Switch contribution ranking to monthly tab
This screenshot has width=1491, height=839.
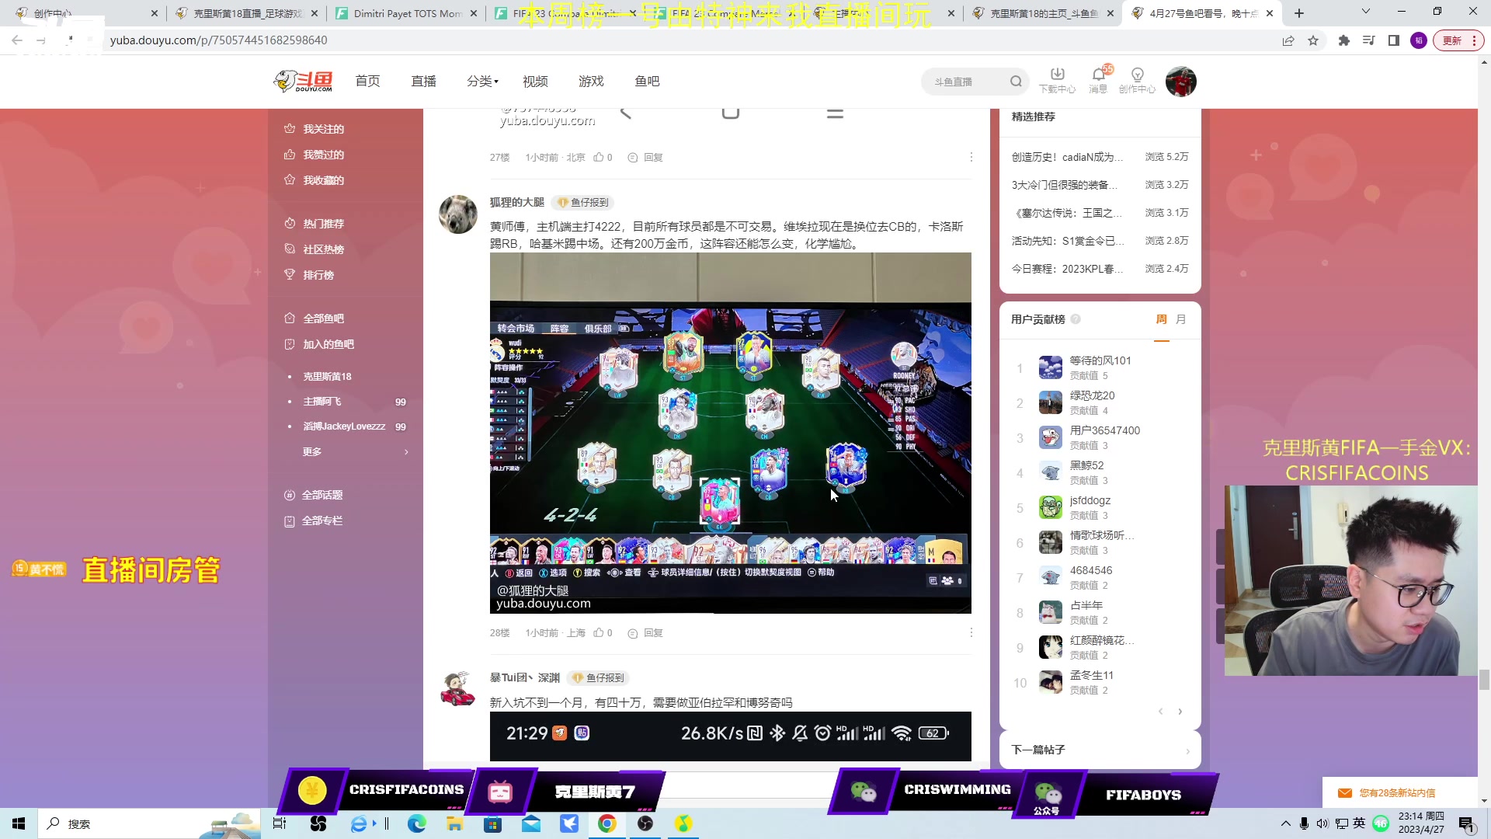[x=1180, y=319]
